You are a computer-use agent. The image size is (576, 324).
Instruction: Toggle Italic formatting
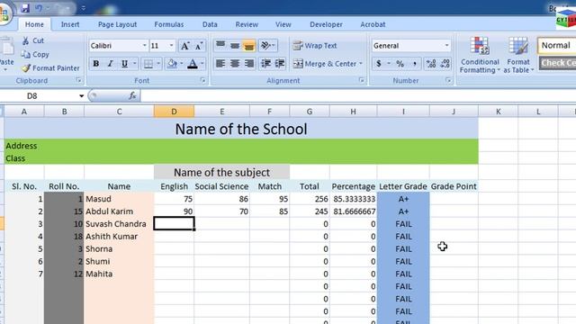(110, 64)
